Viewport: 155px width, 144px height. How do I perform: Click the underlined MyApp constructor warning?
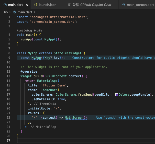click(36, 58)
